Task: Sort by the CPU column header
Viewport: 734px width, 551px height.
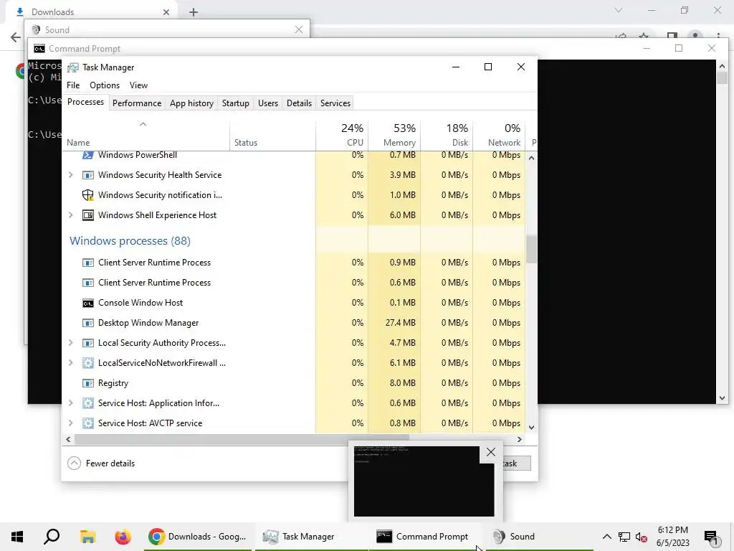Action: click(x=342, y=135)
